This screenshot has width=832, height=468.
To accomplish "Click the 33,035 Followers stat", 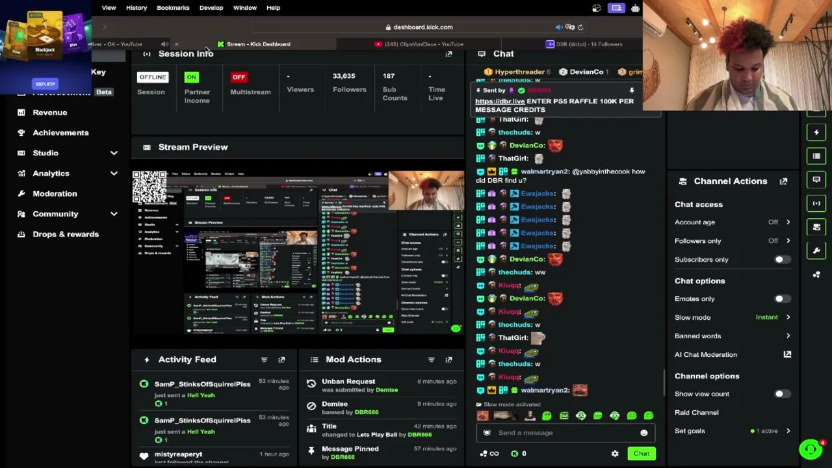I will (x=349, y=83).
